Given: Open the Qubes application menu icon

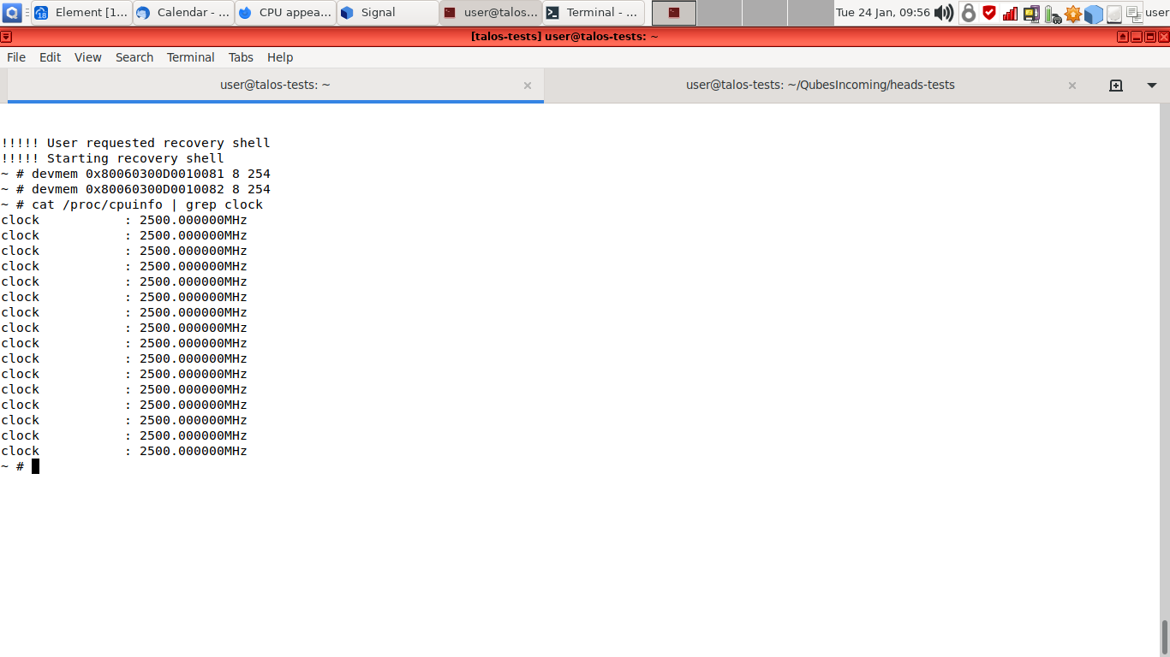Looking at the screenshot, I should pos(13,13).
